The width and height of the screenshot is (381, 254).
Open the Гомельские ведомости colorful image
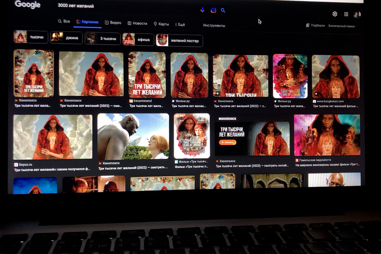327,135
